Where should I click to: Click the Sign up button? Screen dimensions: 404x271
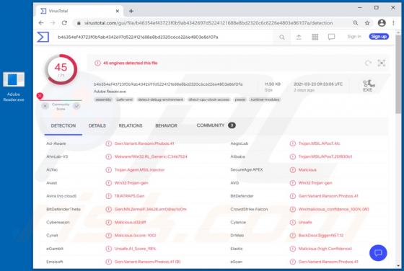(x=379, y=37)
